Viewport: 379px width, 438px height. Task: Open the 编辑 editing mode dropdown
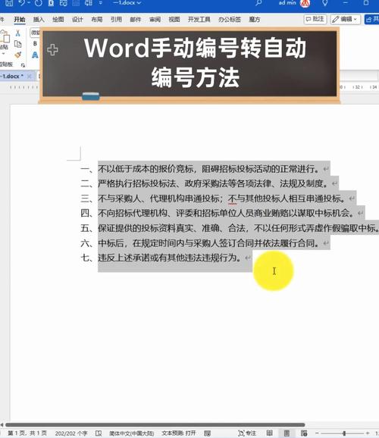pos(345,19)
